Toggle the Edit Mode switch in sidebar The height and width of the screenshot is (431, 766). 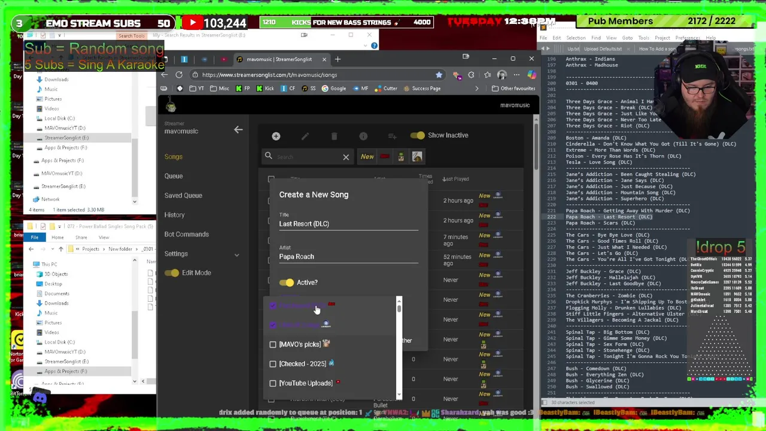pos(172,273)
